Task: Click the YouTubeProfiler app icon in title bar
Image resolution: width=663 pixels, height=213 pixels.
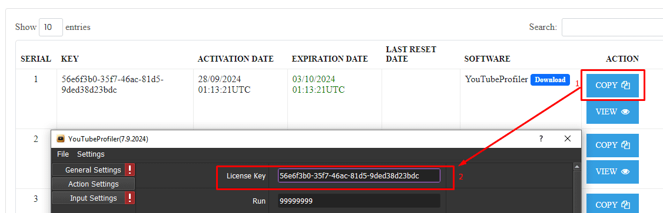Action: pos(61,138)
